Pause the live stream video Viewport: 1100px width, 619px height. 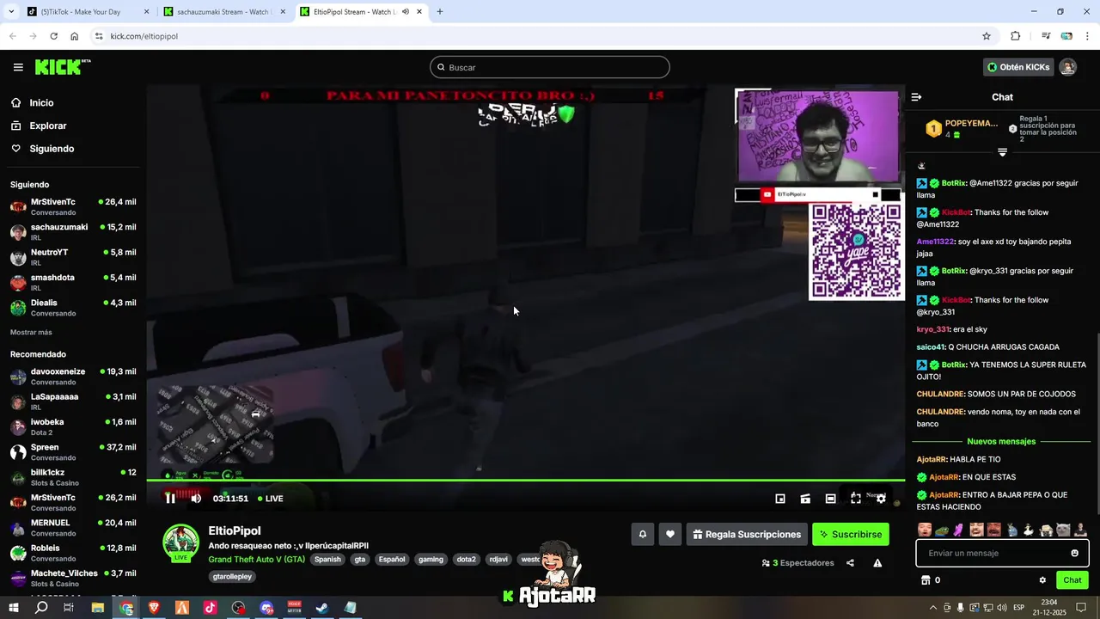[170, 499]
